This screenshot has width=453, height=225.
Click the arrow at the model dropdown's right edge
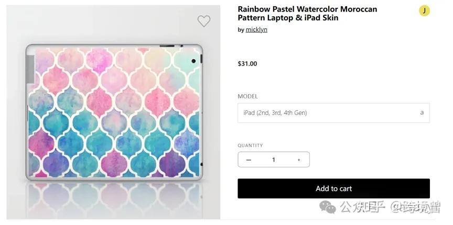click(422, 113)
